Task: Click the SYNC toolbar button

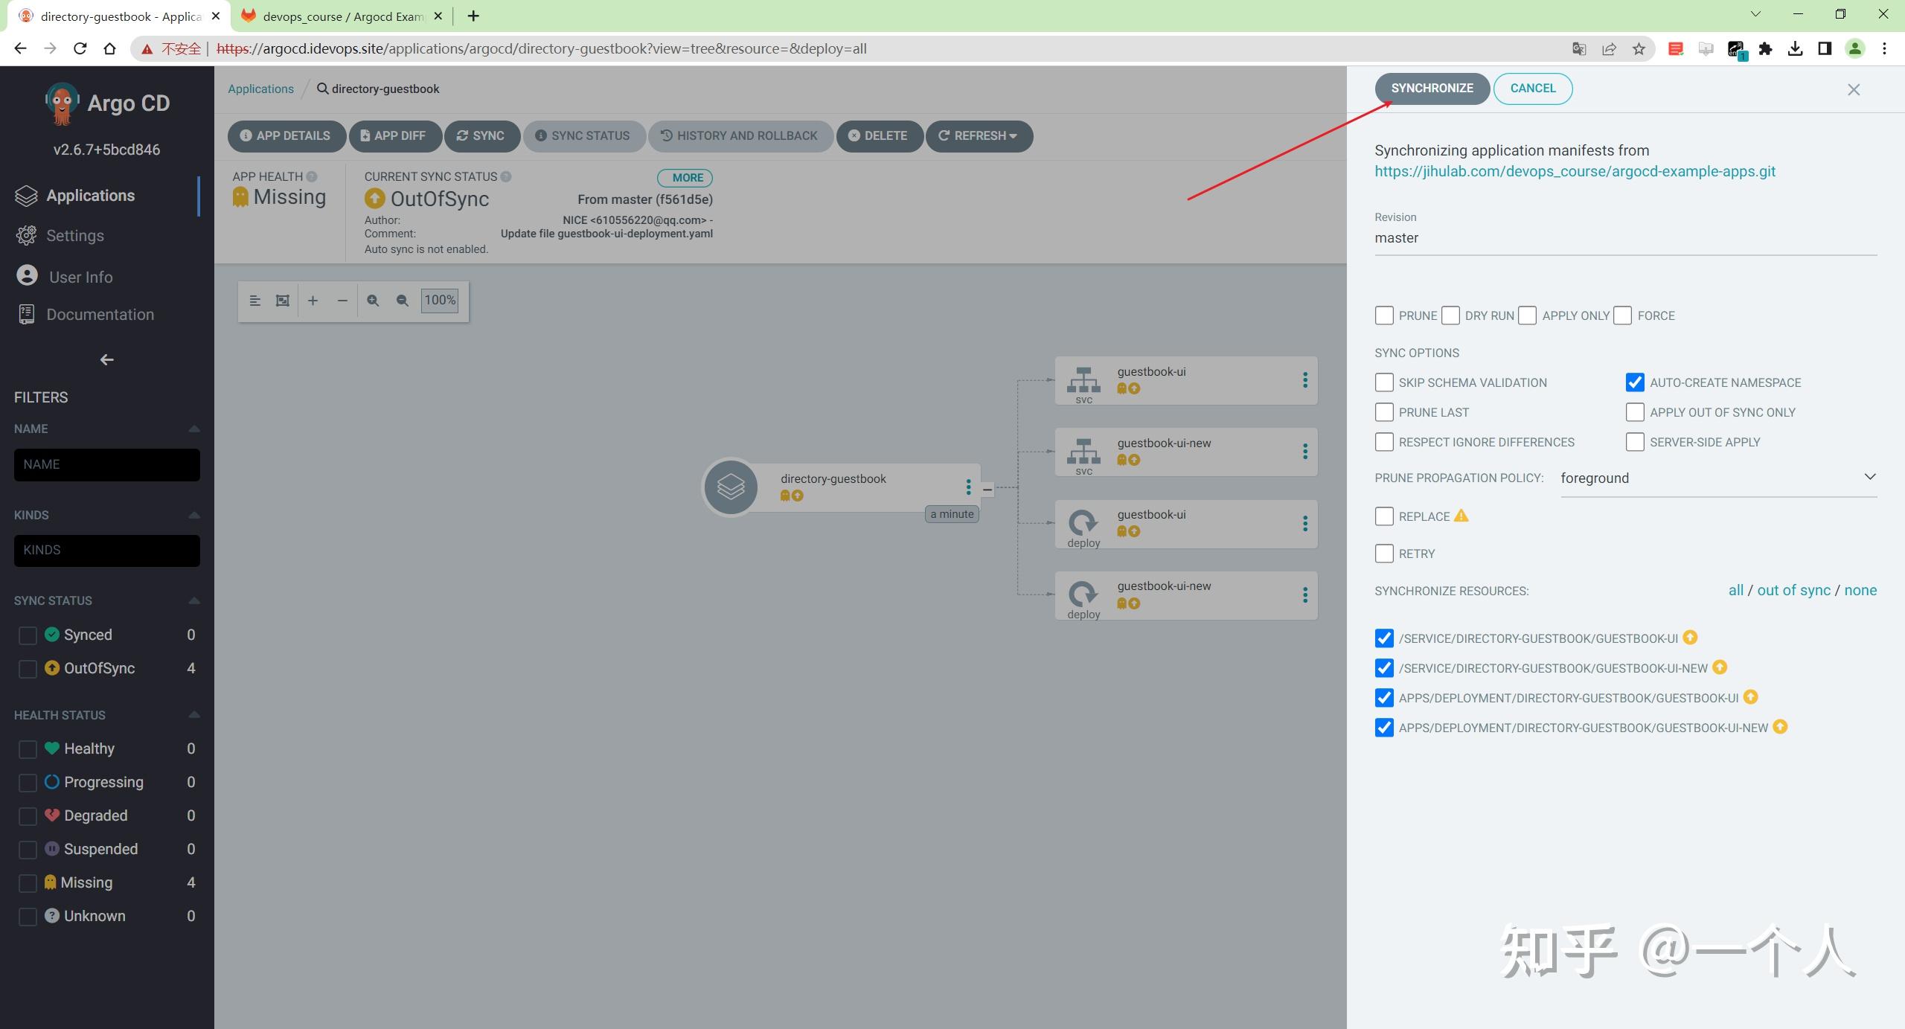Action: click(x=481, y=136)
